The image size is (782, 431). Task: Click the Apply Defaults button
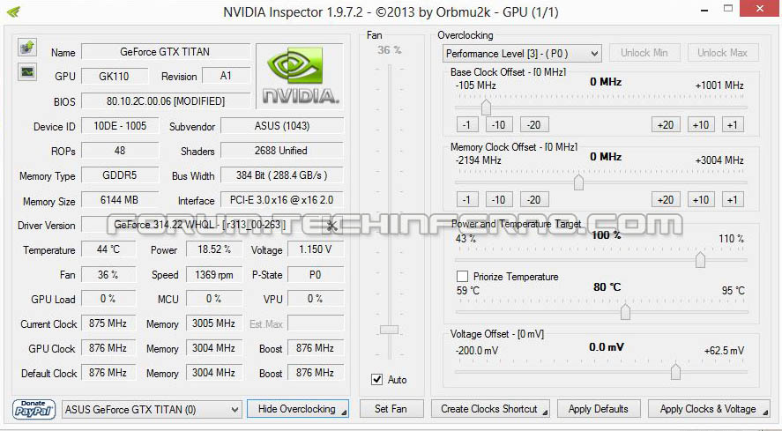coord(598,409)
